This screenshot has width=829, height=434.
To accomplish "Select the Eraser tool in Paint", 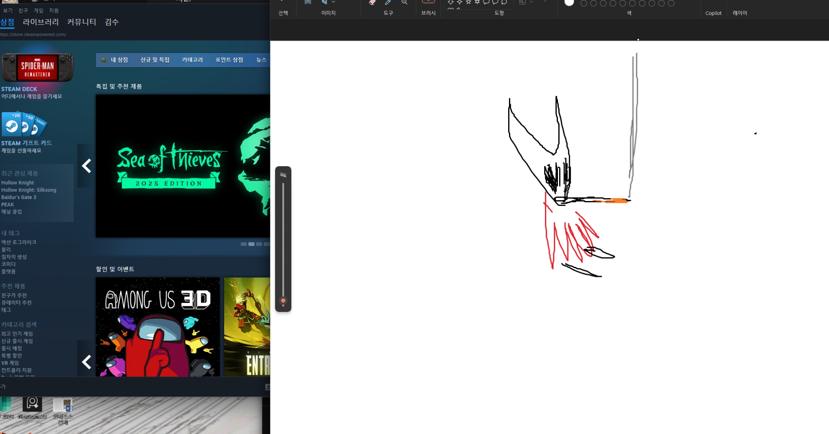I will click(x=372, y=2).
